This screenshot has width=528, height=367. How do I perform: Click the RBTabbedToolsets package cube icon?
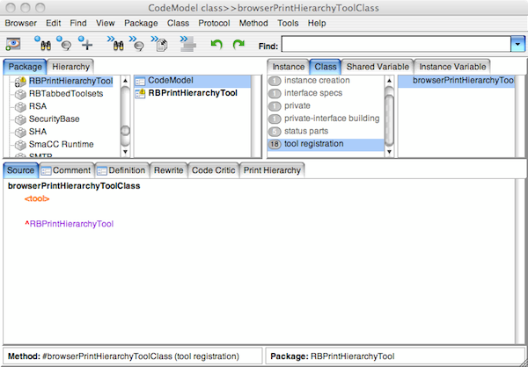(x=20, y=94)
